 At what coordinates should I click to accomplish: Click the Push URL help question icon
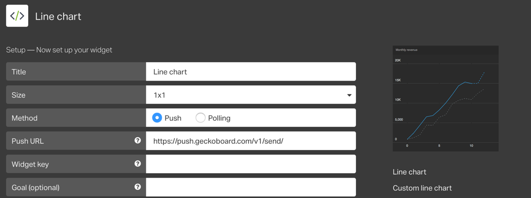coord(138,141)
